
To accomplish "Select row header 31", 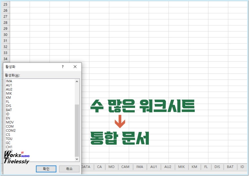I will [5, 41].
